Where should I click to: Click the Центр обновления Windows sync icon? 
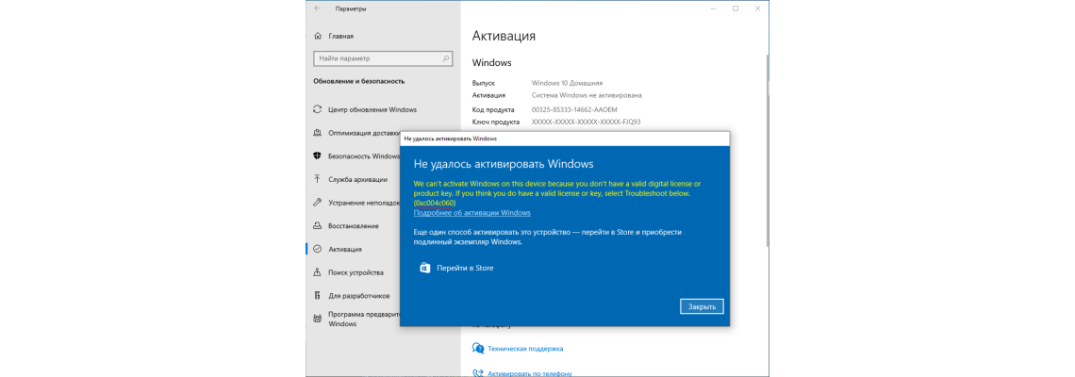click(x=318, y=109)
